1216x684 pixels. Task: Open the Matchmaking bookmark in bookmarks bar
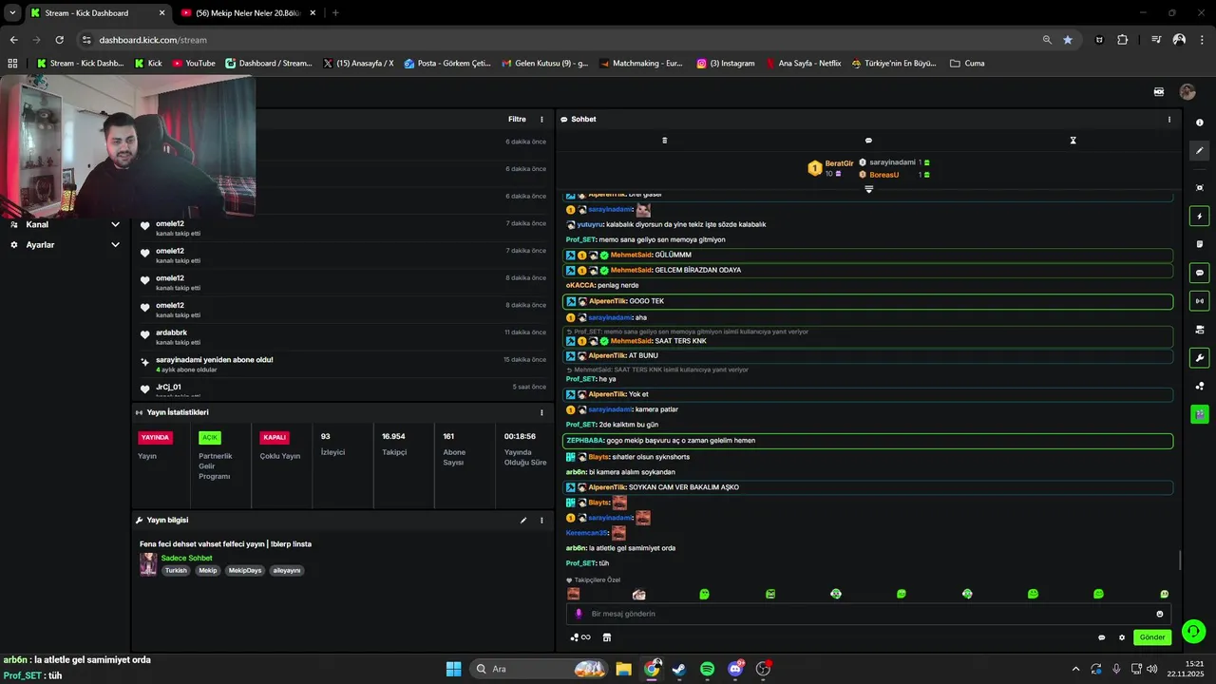(641, 64)
